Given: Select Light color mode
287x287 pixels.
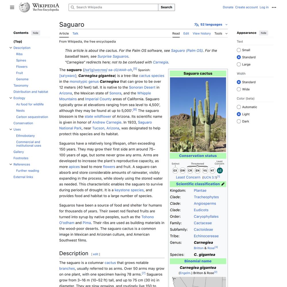Looking at the screenshot, I should click(x=239, y=114).
